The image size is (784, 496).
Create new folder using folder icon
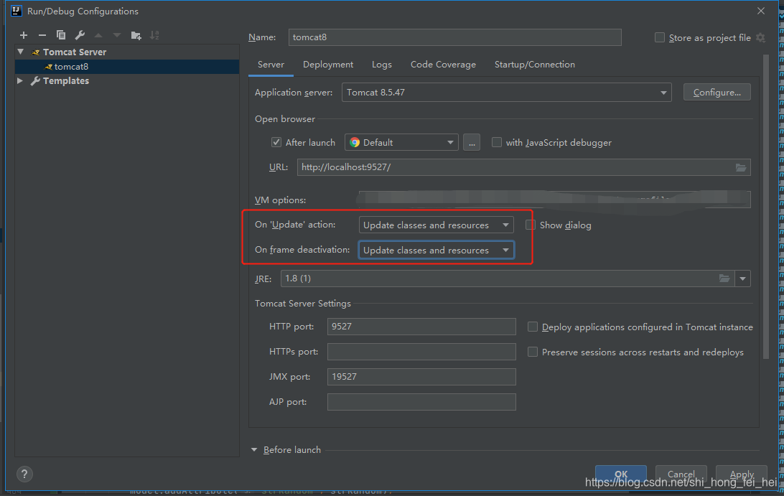136,35
